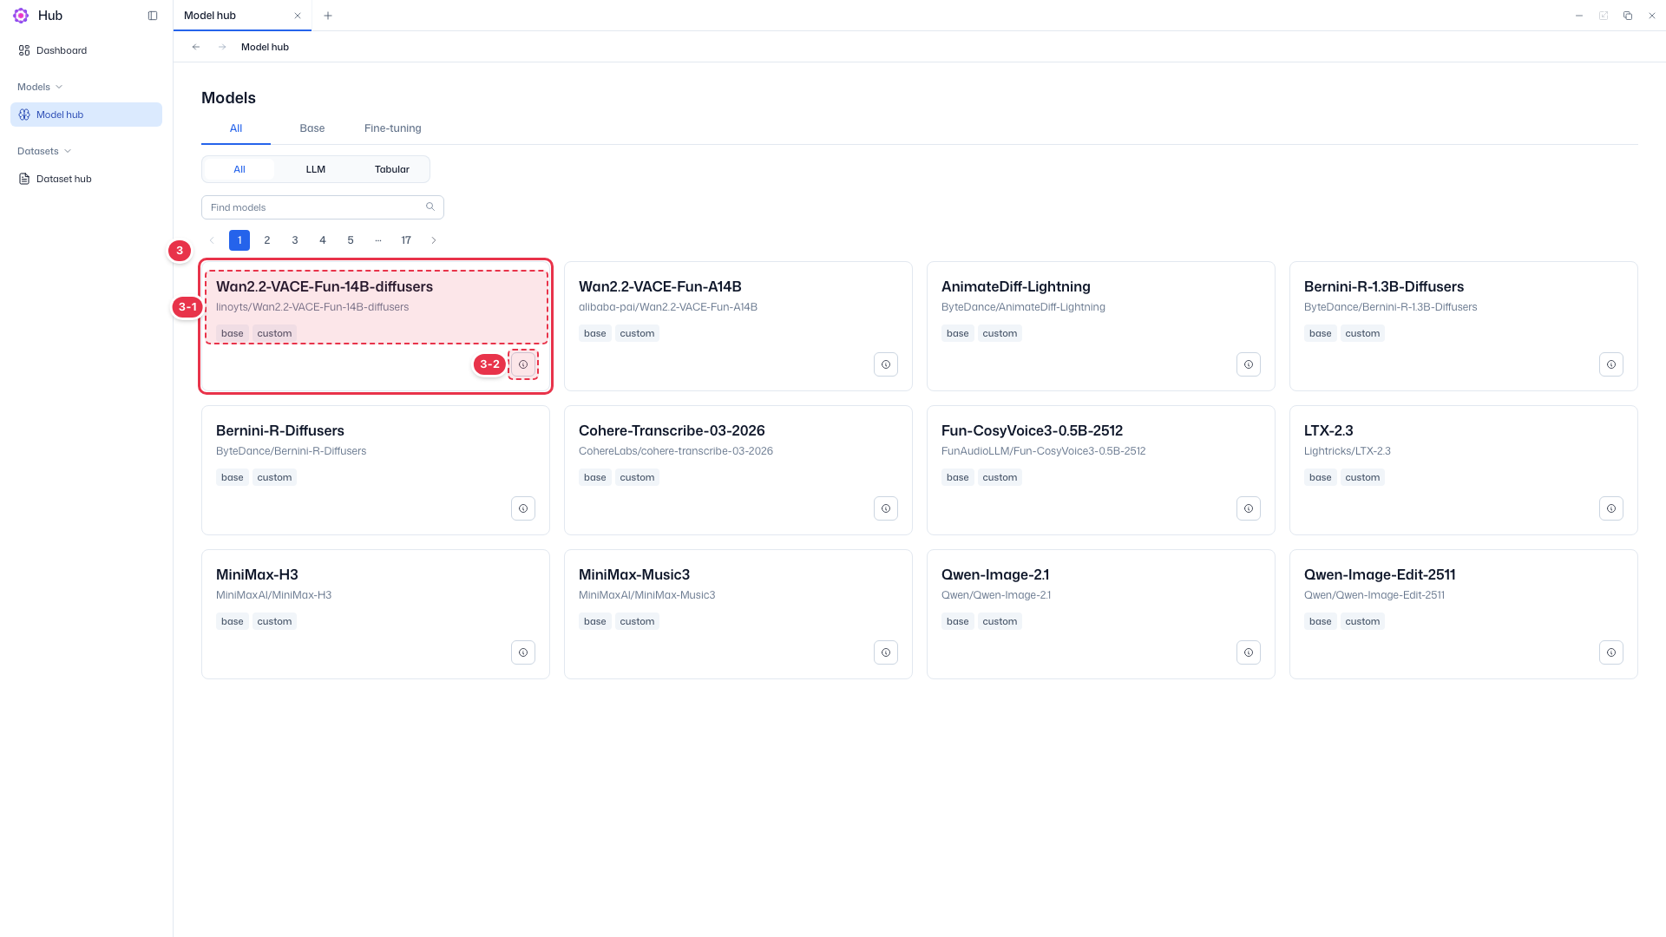
Task: Show info for AnimateDiff-Lightning model
Action: click(x=1249, y=364)
